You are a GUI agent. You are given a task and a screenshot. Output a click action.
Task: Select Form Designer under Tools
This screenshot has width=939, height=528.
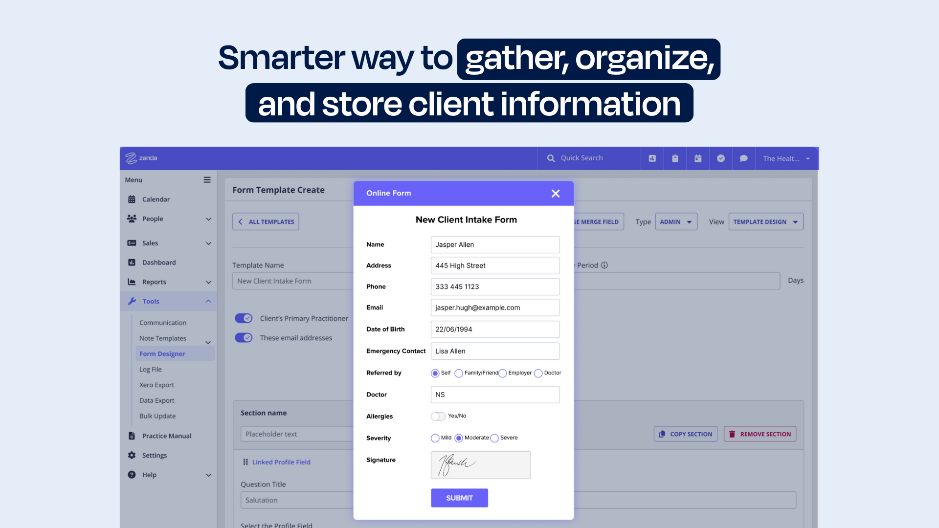coord(162,354)
